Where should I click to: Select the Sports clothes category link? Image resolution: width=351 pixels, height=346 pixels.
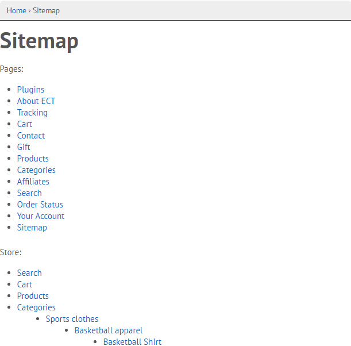click(72, 319)
